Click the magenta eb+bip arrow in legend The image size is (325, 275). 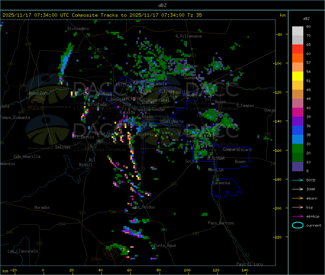(x=298, y=216)
